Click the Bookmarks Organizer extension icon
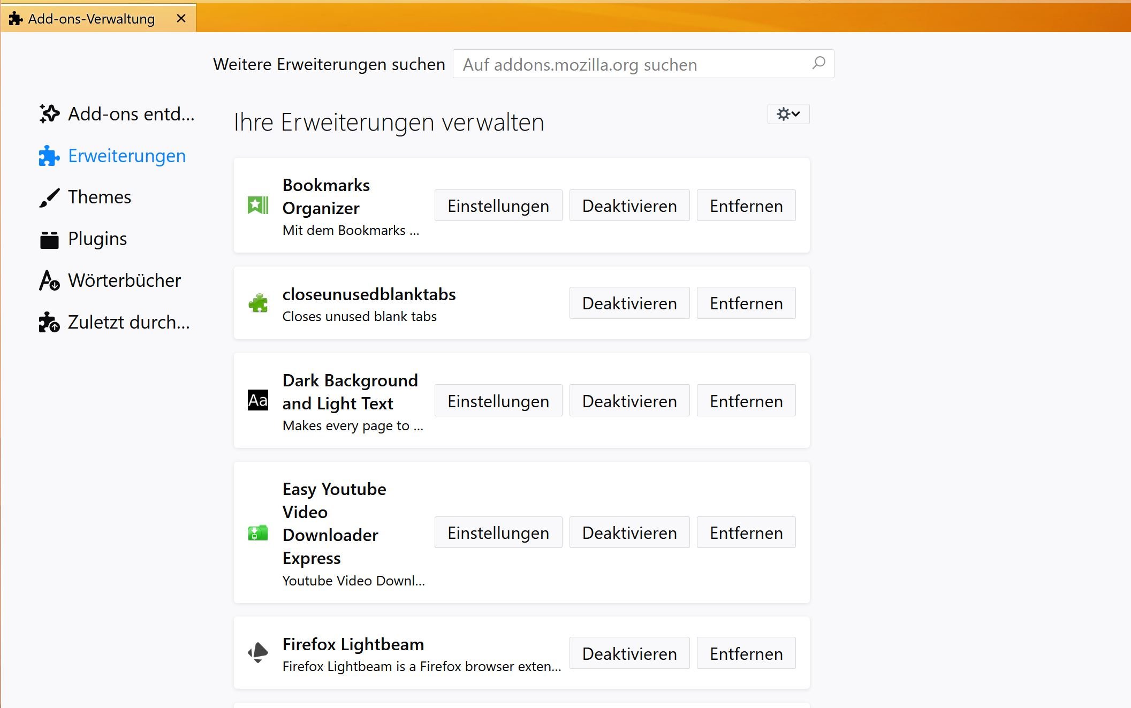 tap(258, 205)
